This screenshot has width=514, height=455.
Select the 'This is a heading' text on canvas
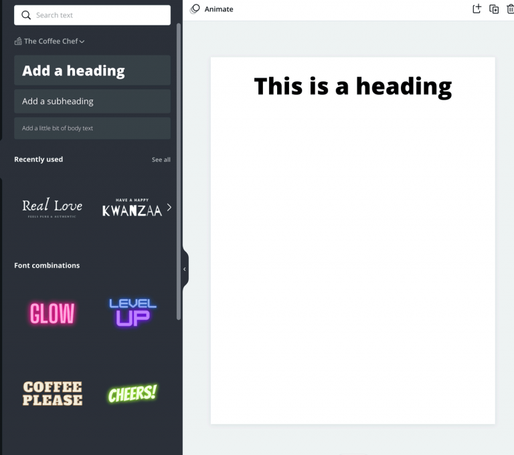[x=353, y=86]
